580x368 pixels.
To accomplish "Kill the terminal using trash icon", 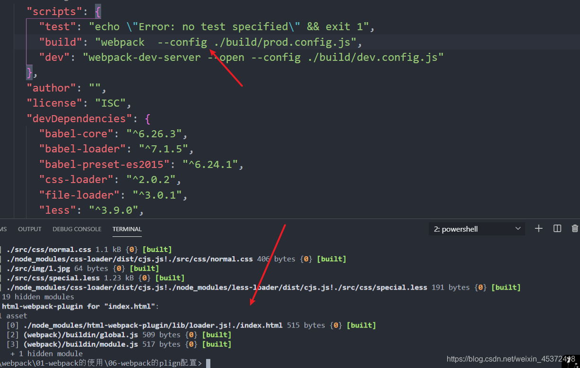I will coord(575,228).
